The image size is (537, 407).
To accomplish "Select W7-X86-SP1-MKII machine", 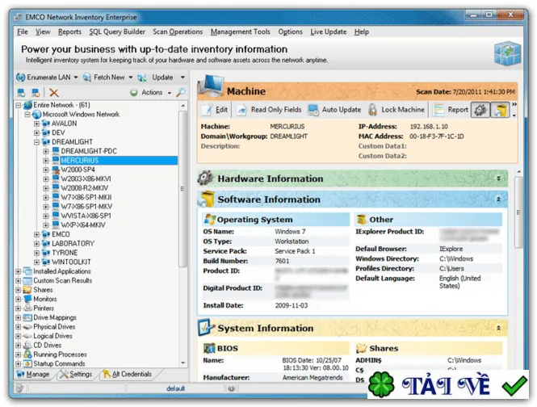I will (x=86, y=197).
